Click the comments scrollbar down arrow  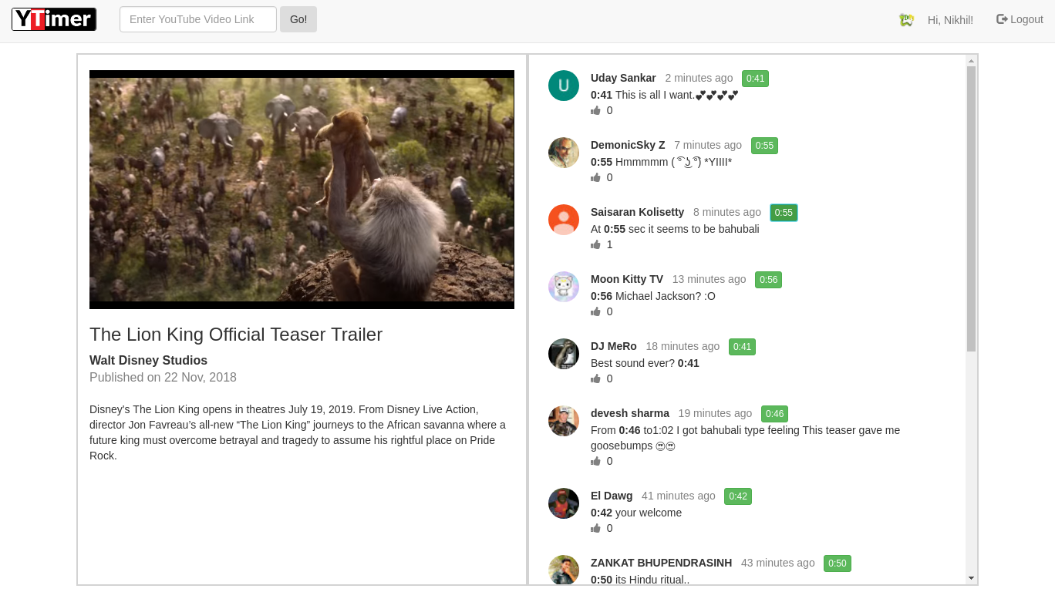pyautogui.click(x=971, y=578)
